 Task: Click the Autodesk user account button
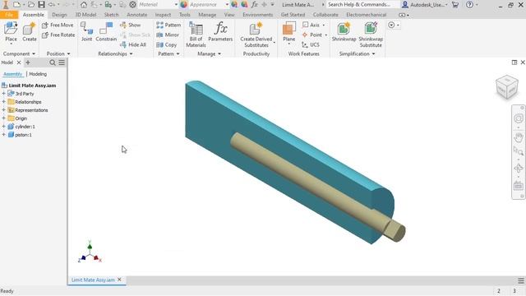425,5
